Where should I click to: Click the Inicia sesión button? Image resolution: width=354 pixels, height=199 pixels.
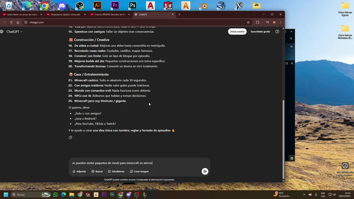click(x=237, y=32)
